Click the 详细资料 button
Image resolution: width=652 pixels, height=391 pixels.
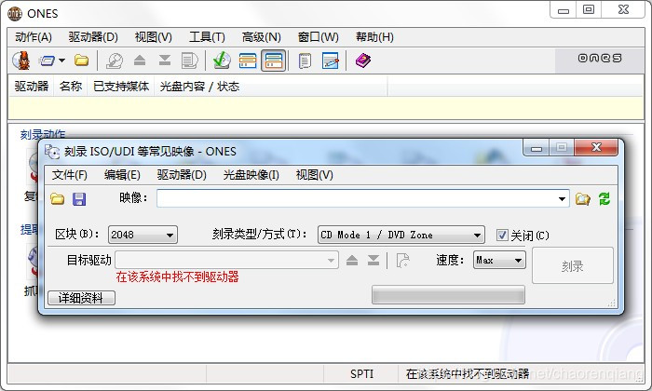pyautogui.click(x=81, y=298)
